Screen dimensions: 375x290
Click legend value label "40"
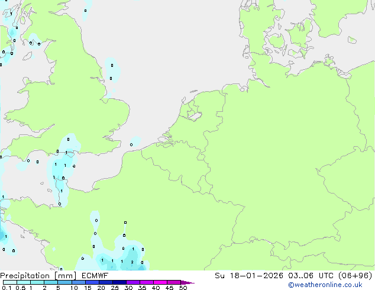click(x=156, y=288)
